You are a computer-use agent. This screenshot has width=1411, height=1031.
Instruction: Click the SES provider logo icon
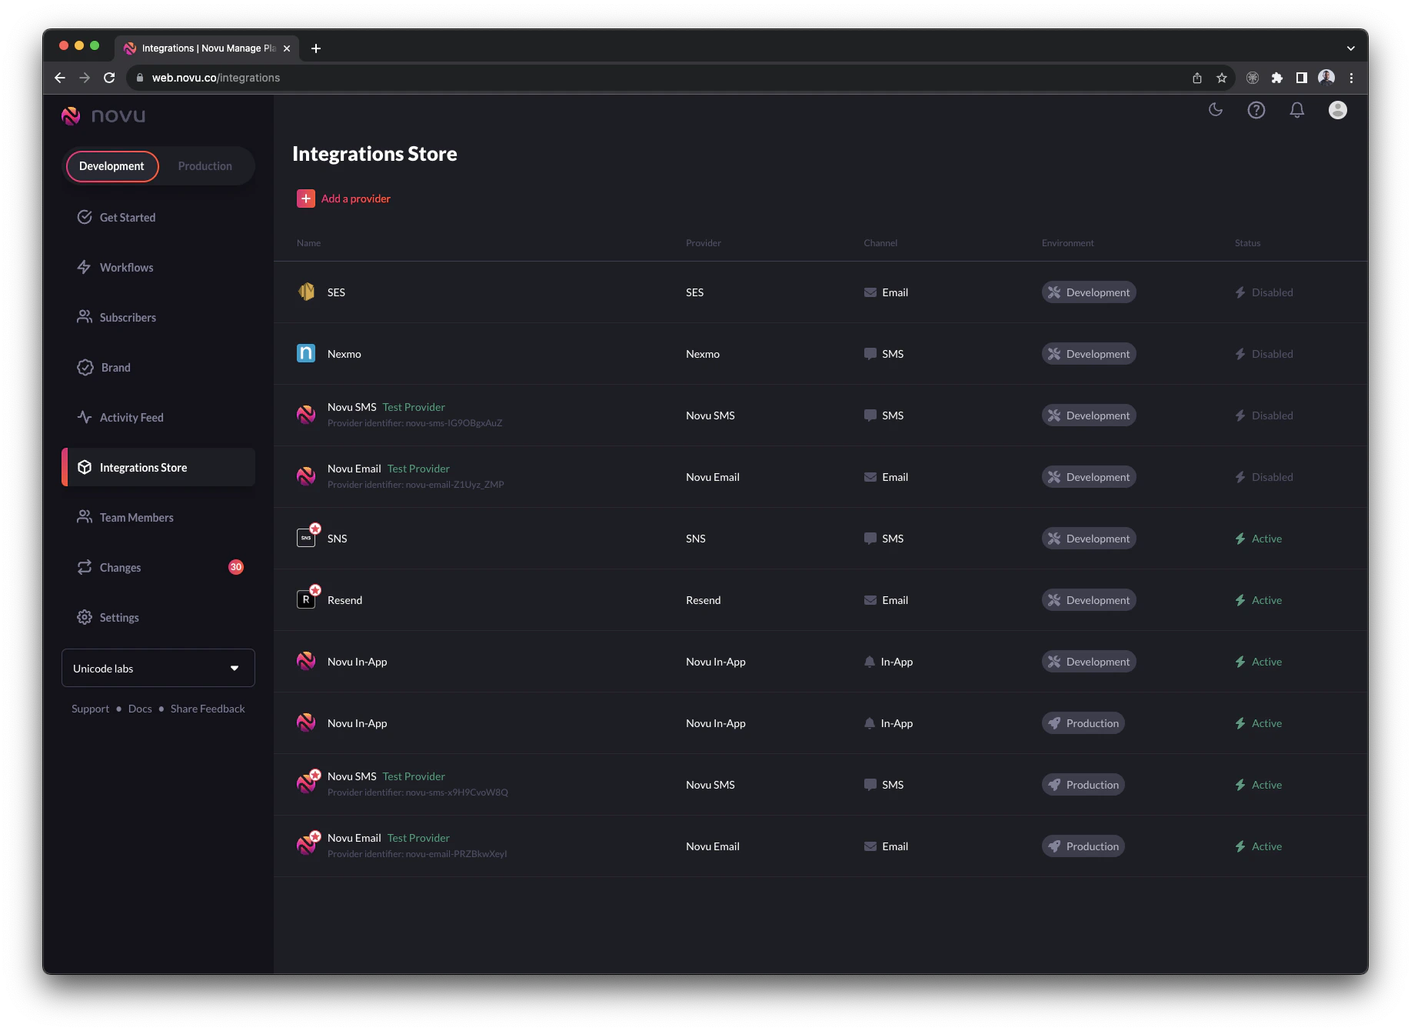306,292
